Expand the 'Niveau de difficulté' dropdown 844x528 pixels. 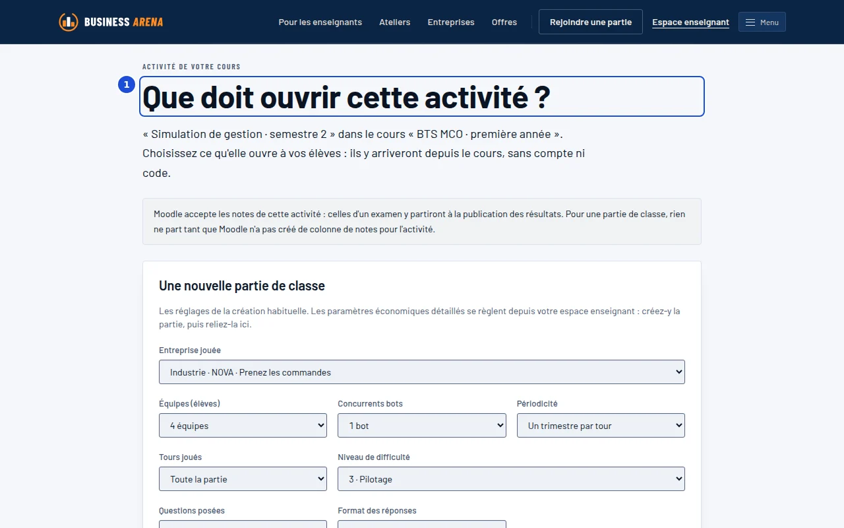pyautogui.click(x=511, y=478)
